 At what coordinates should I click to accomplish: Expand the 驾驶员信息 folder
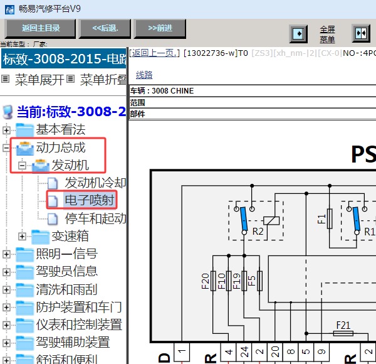[6, 272]
